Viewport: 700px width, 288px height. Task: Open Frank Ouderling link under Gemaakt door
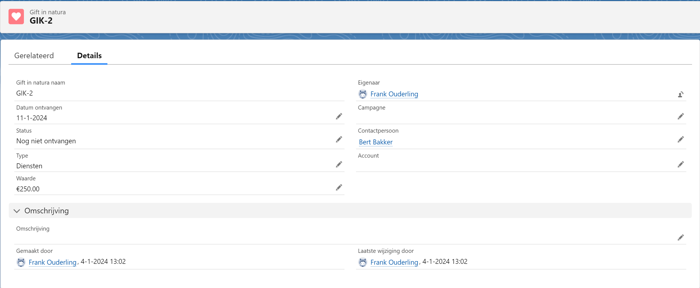click(52, 262)
